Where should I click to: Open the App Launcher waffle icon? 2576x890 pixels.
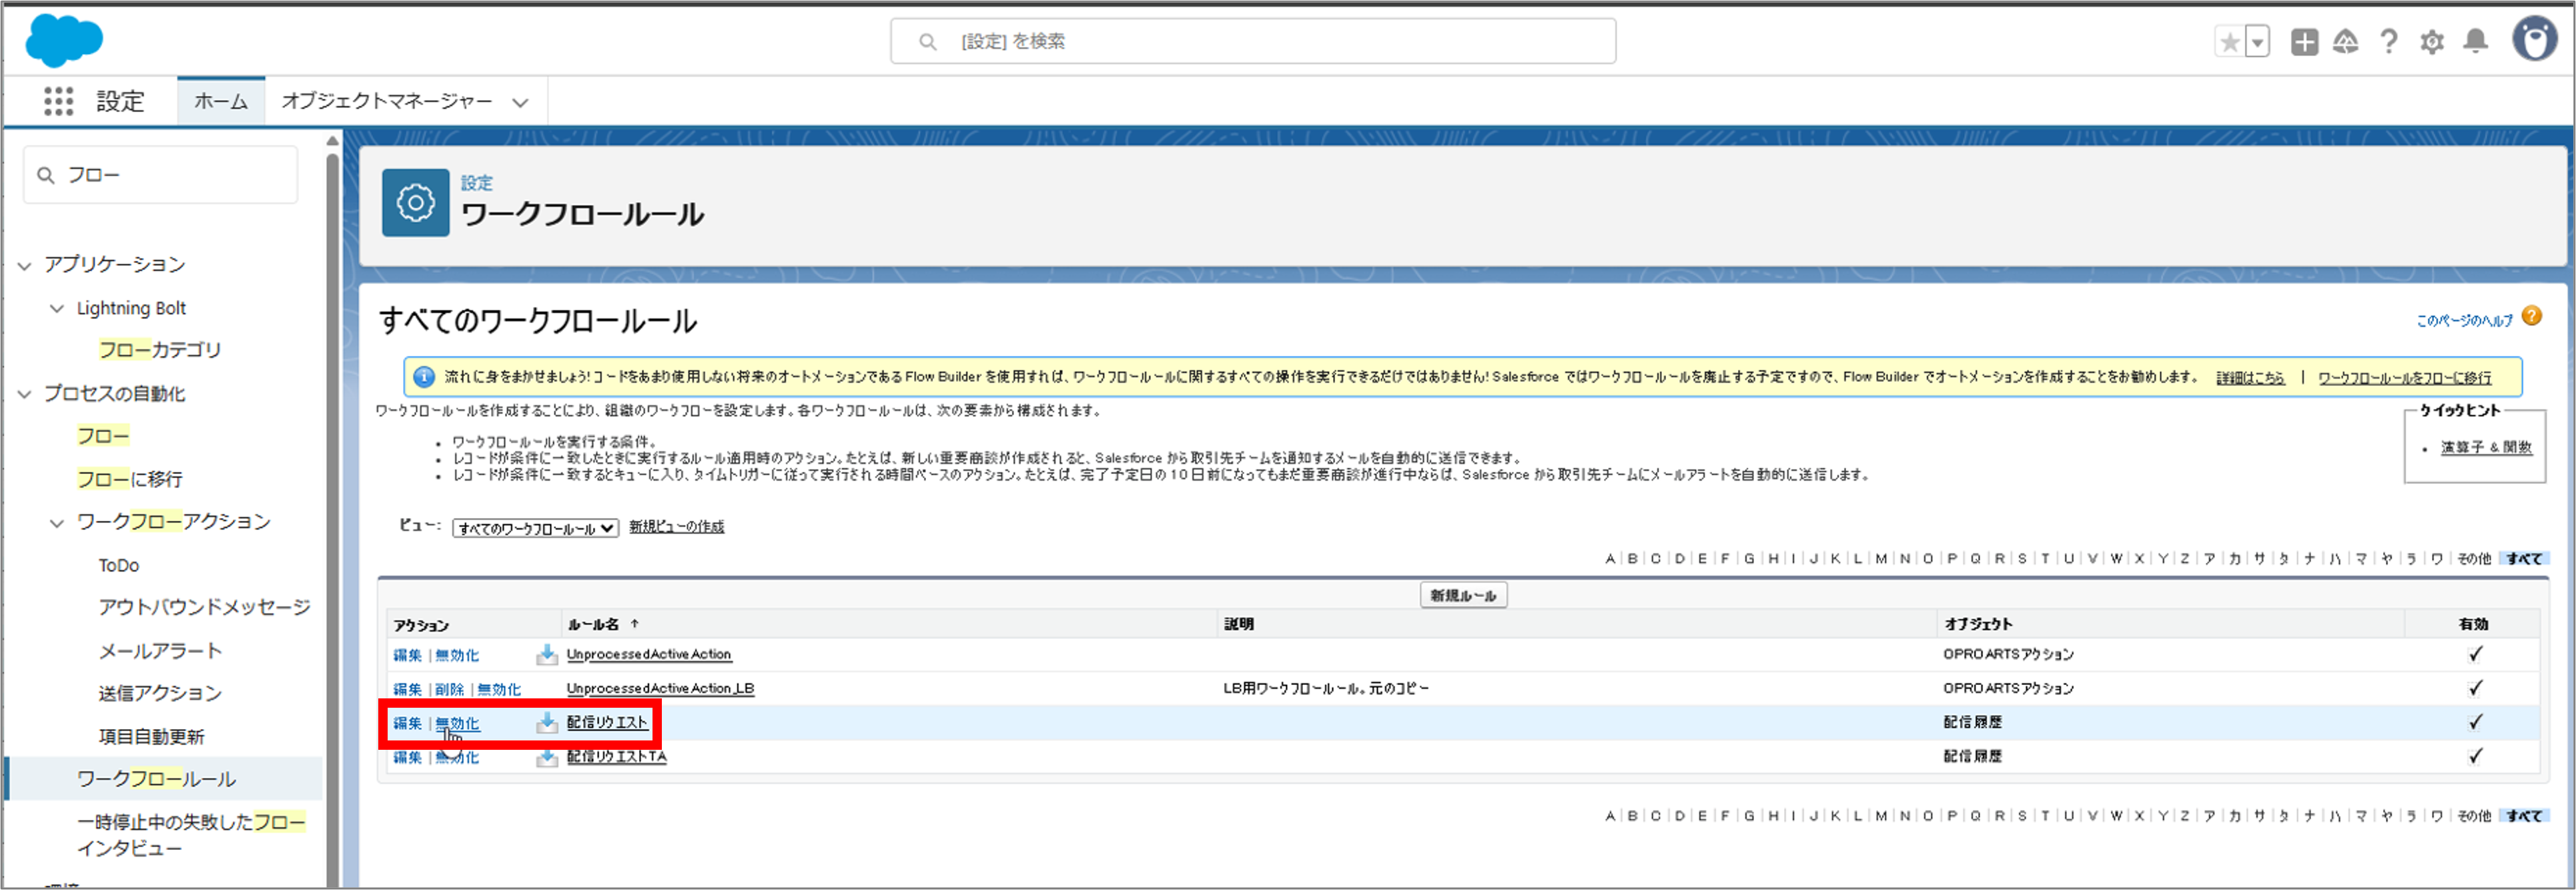point(60,100)
